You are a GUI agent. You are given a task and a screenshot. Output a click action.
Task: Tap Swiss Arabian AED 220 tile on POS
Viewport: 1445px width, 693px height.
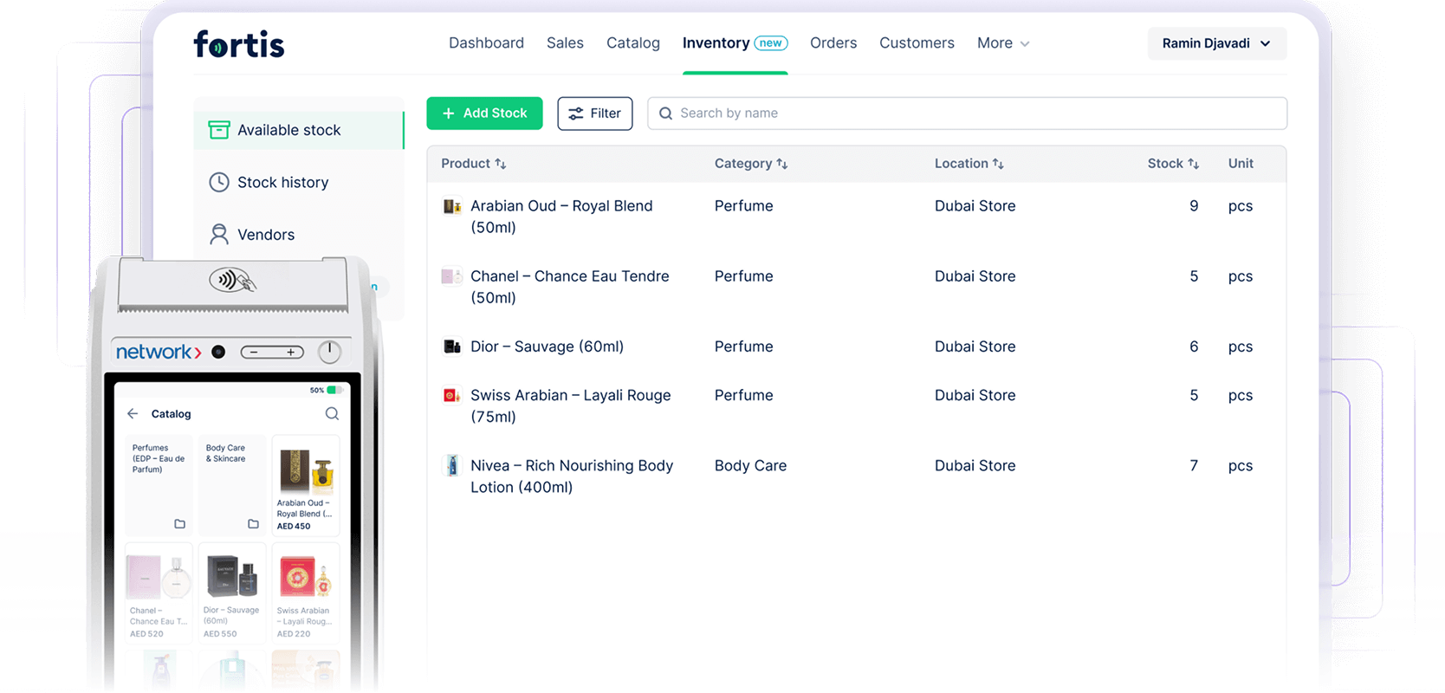click(306, 593)
